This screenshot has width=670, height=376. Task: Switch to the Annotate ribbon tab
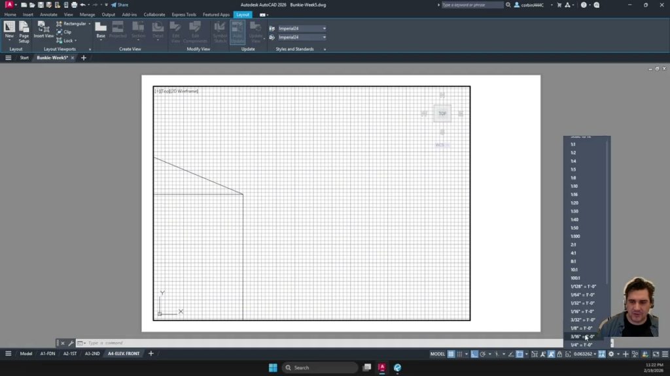point(48,14)
